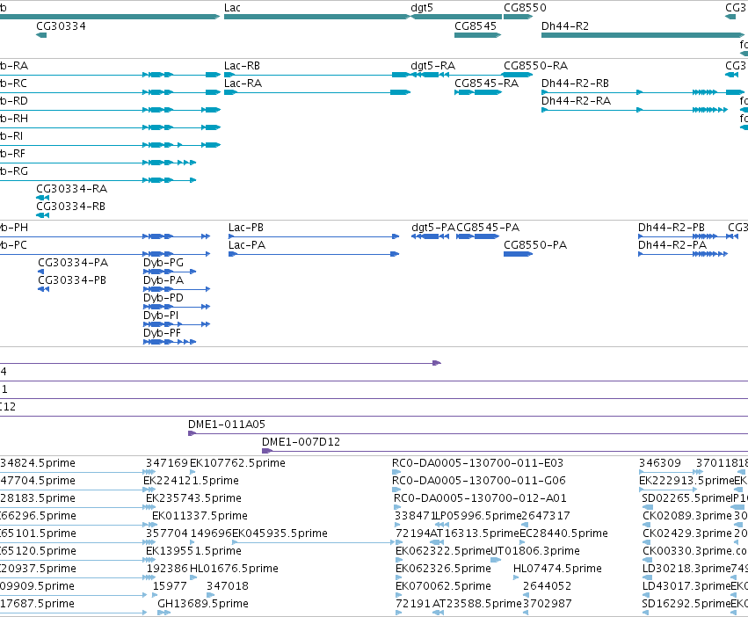This screenshot has width=748, height=617.
Task: Click the CG8550-RA transcript label
Action: (535, 66)
